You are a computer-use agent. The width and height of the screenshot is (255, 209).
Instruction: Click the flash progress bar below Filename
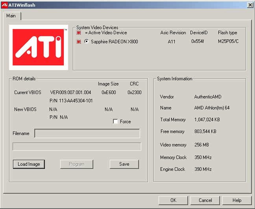pyautogui.click(x=77, y=146)
